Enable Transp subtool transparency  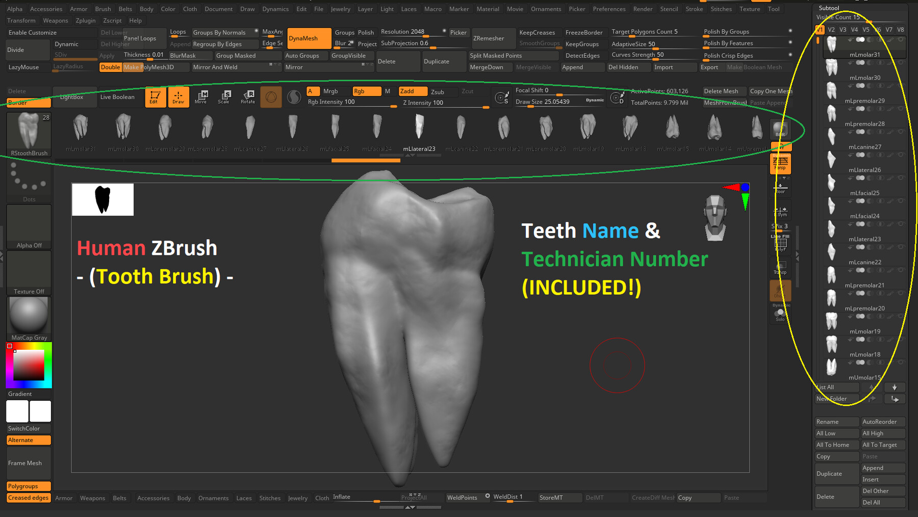[780, 267]
